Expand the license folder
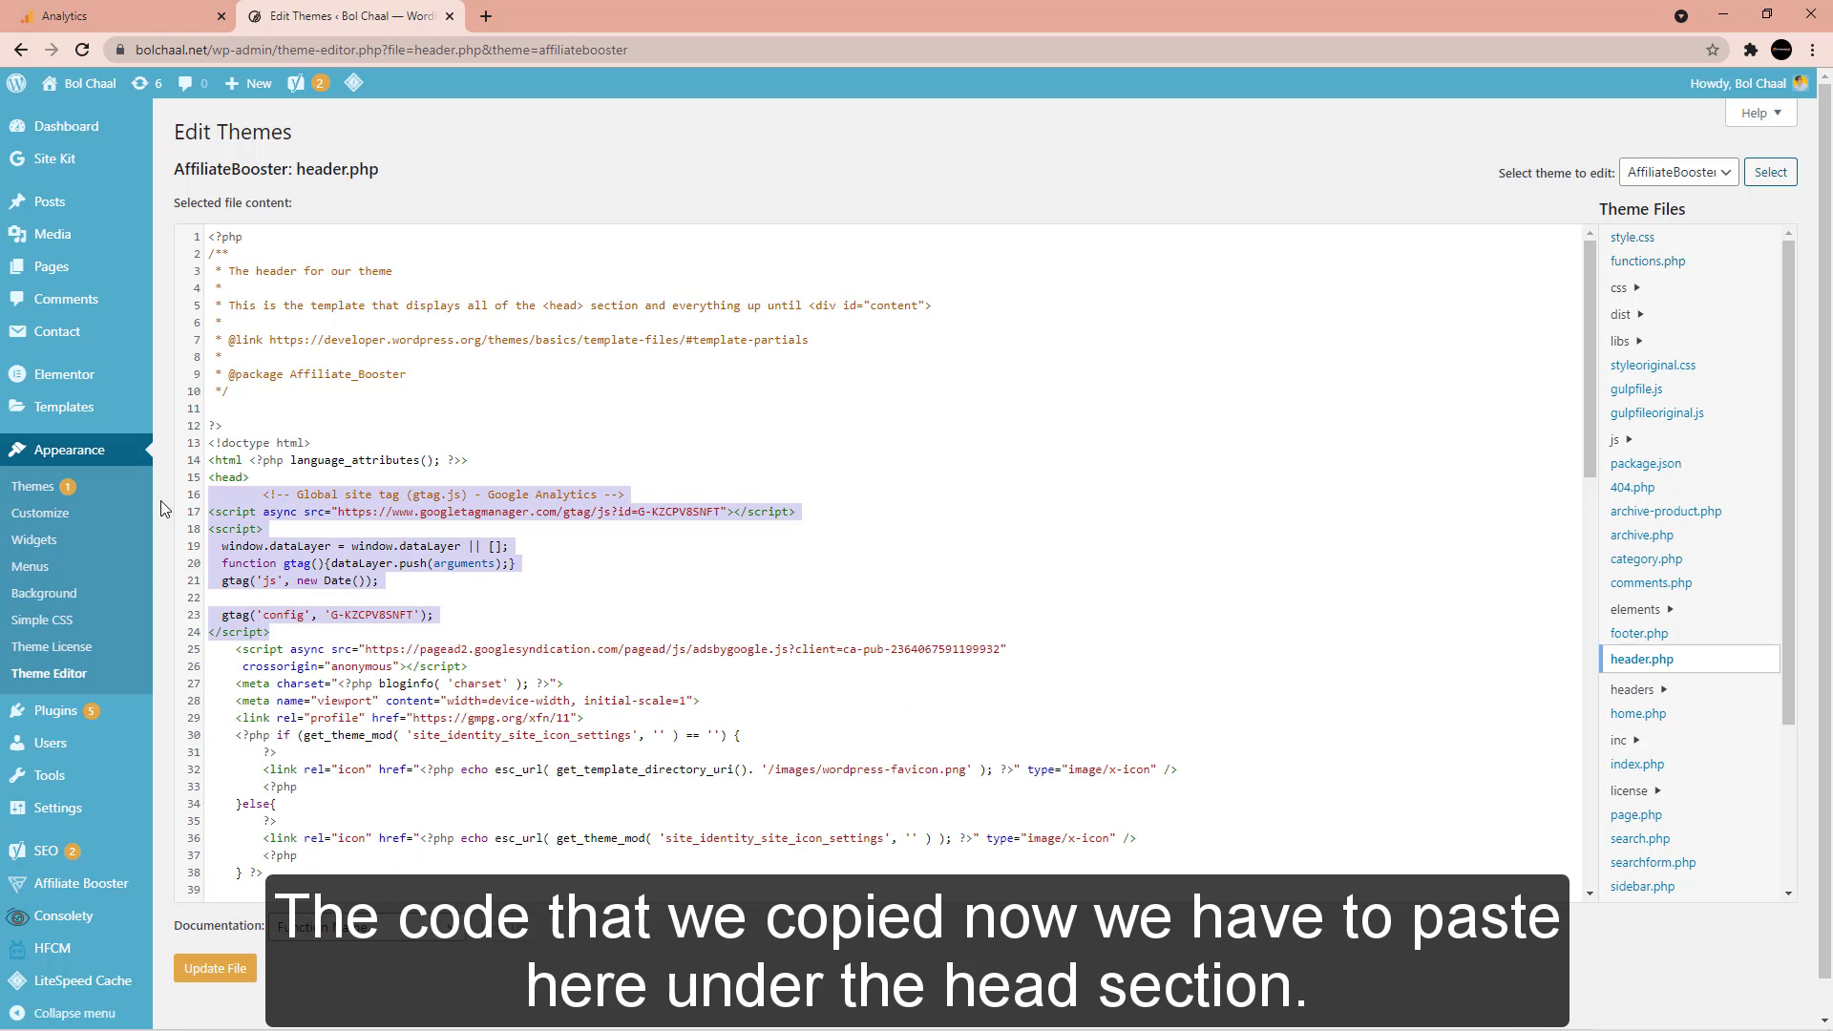1833x1031 pixels. pos(1635,790)
